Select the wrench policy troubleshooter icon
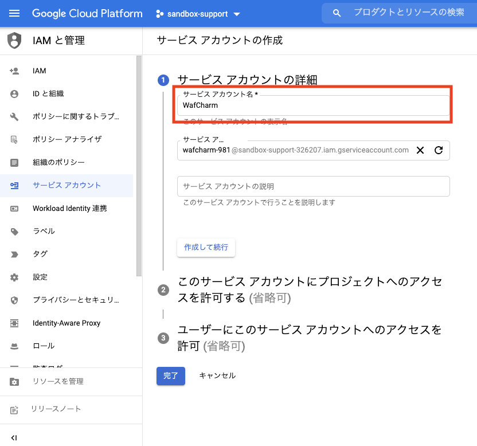Screen dimensions: 477x446 click(14, 117)
